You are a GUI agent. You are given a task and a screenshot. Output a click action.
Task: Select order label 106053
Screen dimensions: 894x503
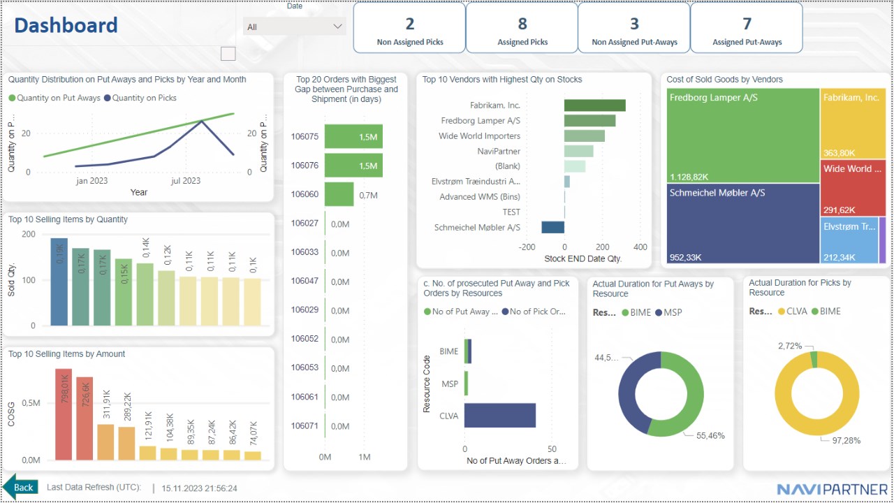pos(305,367)
